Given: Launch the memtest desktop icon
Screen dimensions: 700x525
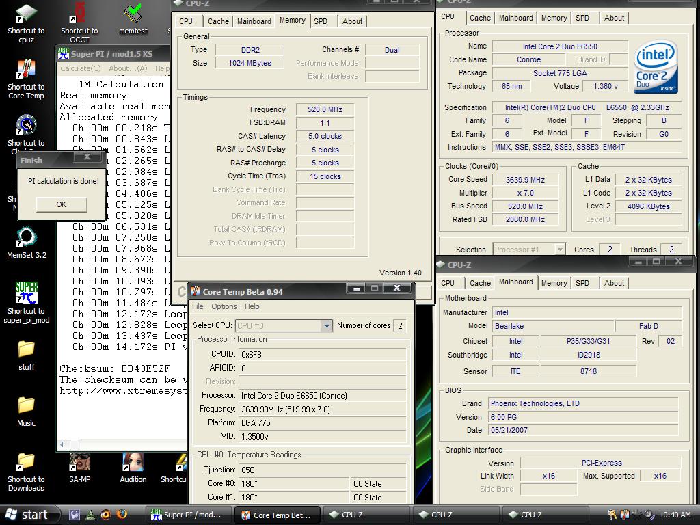Looking at the screenshot, I should click(x=133, y=19).
